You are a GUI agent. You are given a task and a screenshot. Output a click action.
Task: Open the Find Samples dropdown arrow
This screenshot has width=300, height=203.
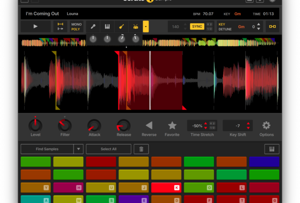point(78,149)
